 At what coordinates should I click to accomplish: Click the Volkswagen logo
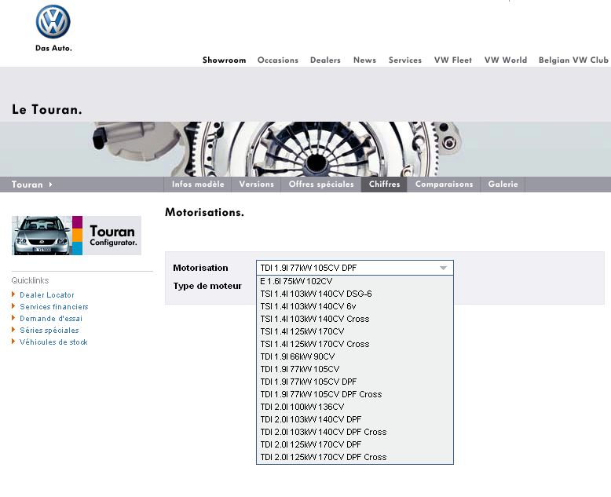tap(53, 22)
